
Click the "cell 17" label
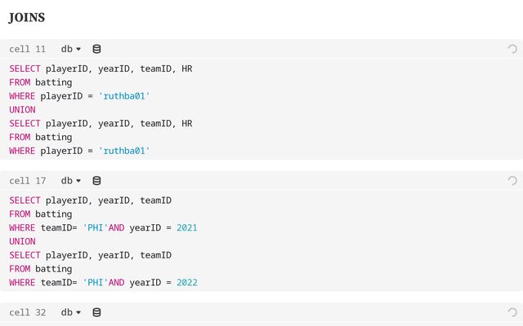[x=28, y=181]
